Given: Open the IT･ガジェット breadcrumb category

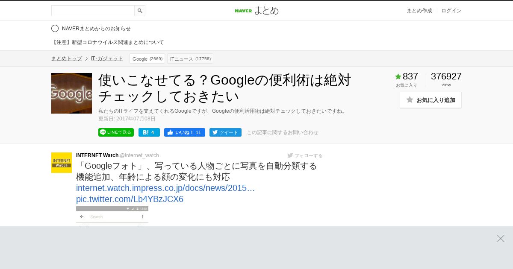Looking at the screenshot, I should [107, 58].
